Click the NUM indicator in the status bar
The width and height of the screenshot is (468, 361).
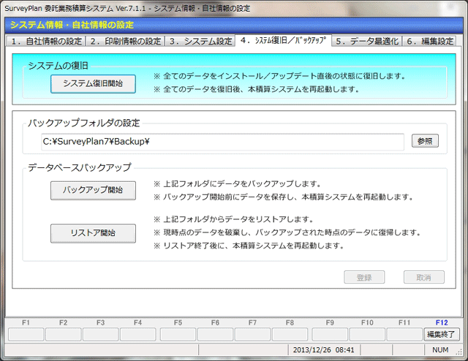pos(440,349)
